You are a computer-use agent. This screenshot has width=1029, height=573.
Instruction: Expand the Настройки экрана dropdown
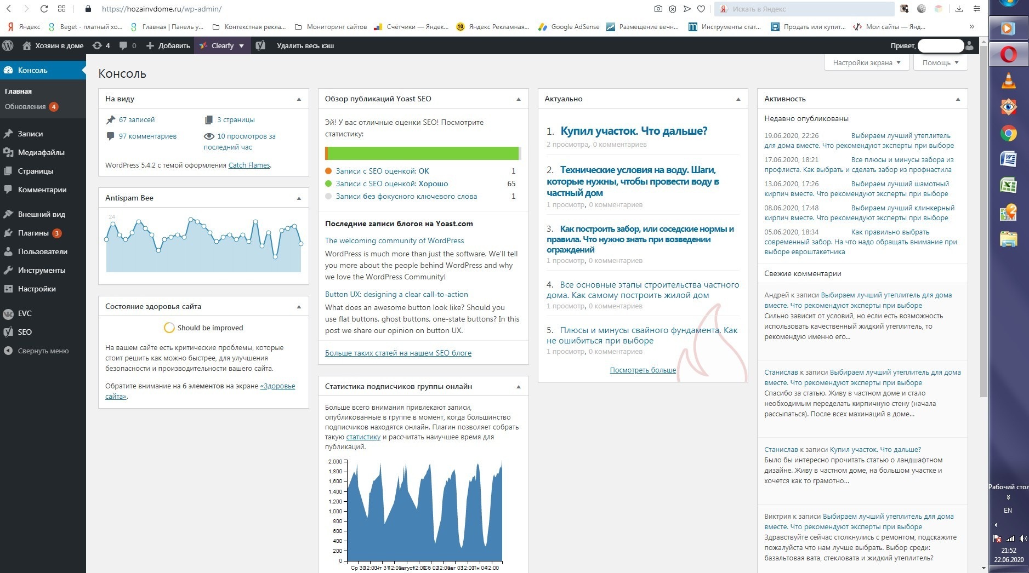click(866, 63)
